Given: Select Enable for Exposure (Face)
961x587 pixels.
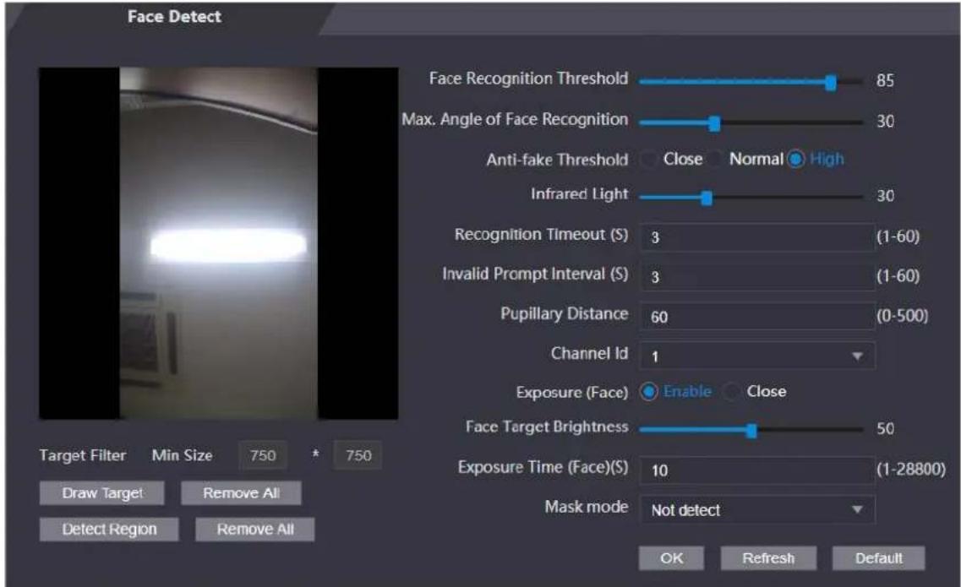Looking at the screenshot, I should tap(648, 392).
